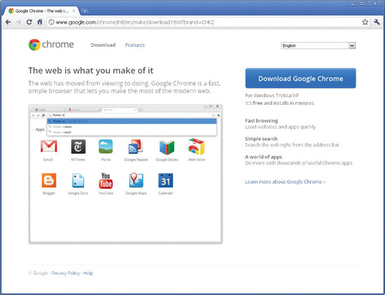Open the home page via house icon
Image resolution: width=385 pixels, height=295 pixels.
tap(40, 22)
